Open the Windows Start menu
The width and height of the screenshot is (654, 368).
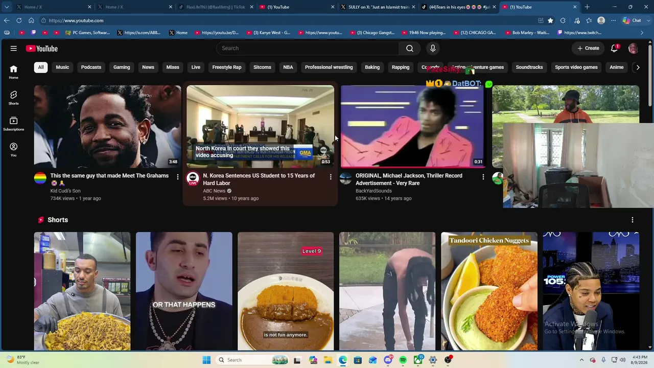(206, 360)
